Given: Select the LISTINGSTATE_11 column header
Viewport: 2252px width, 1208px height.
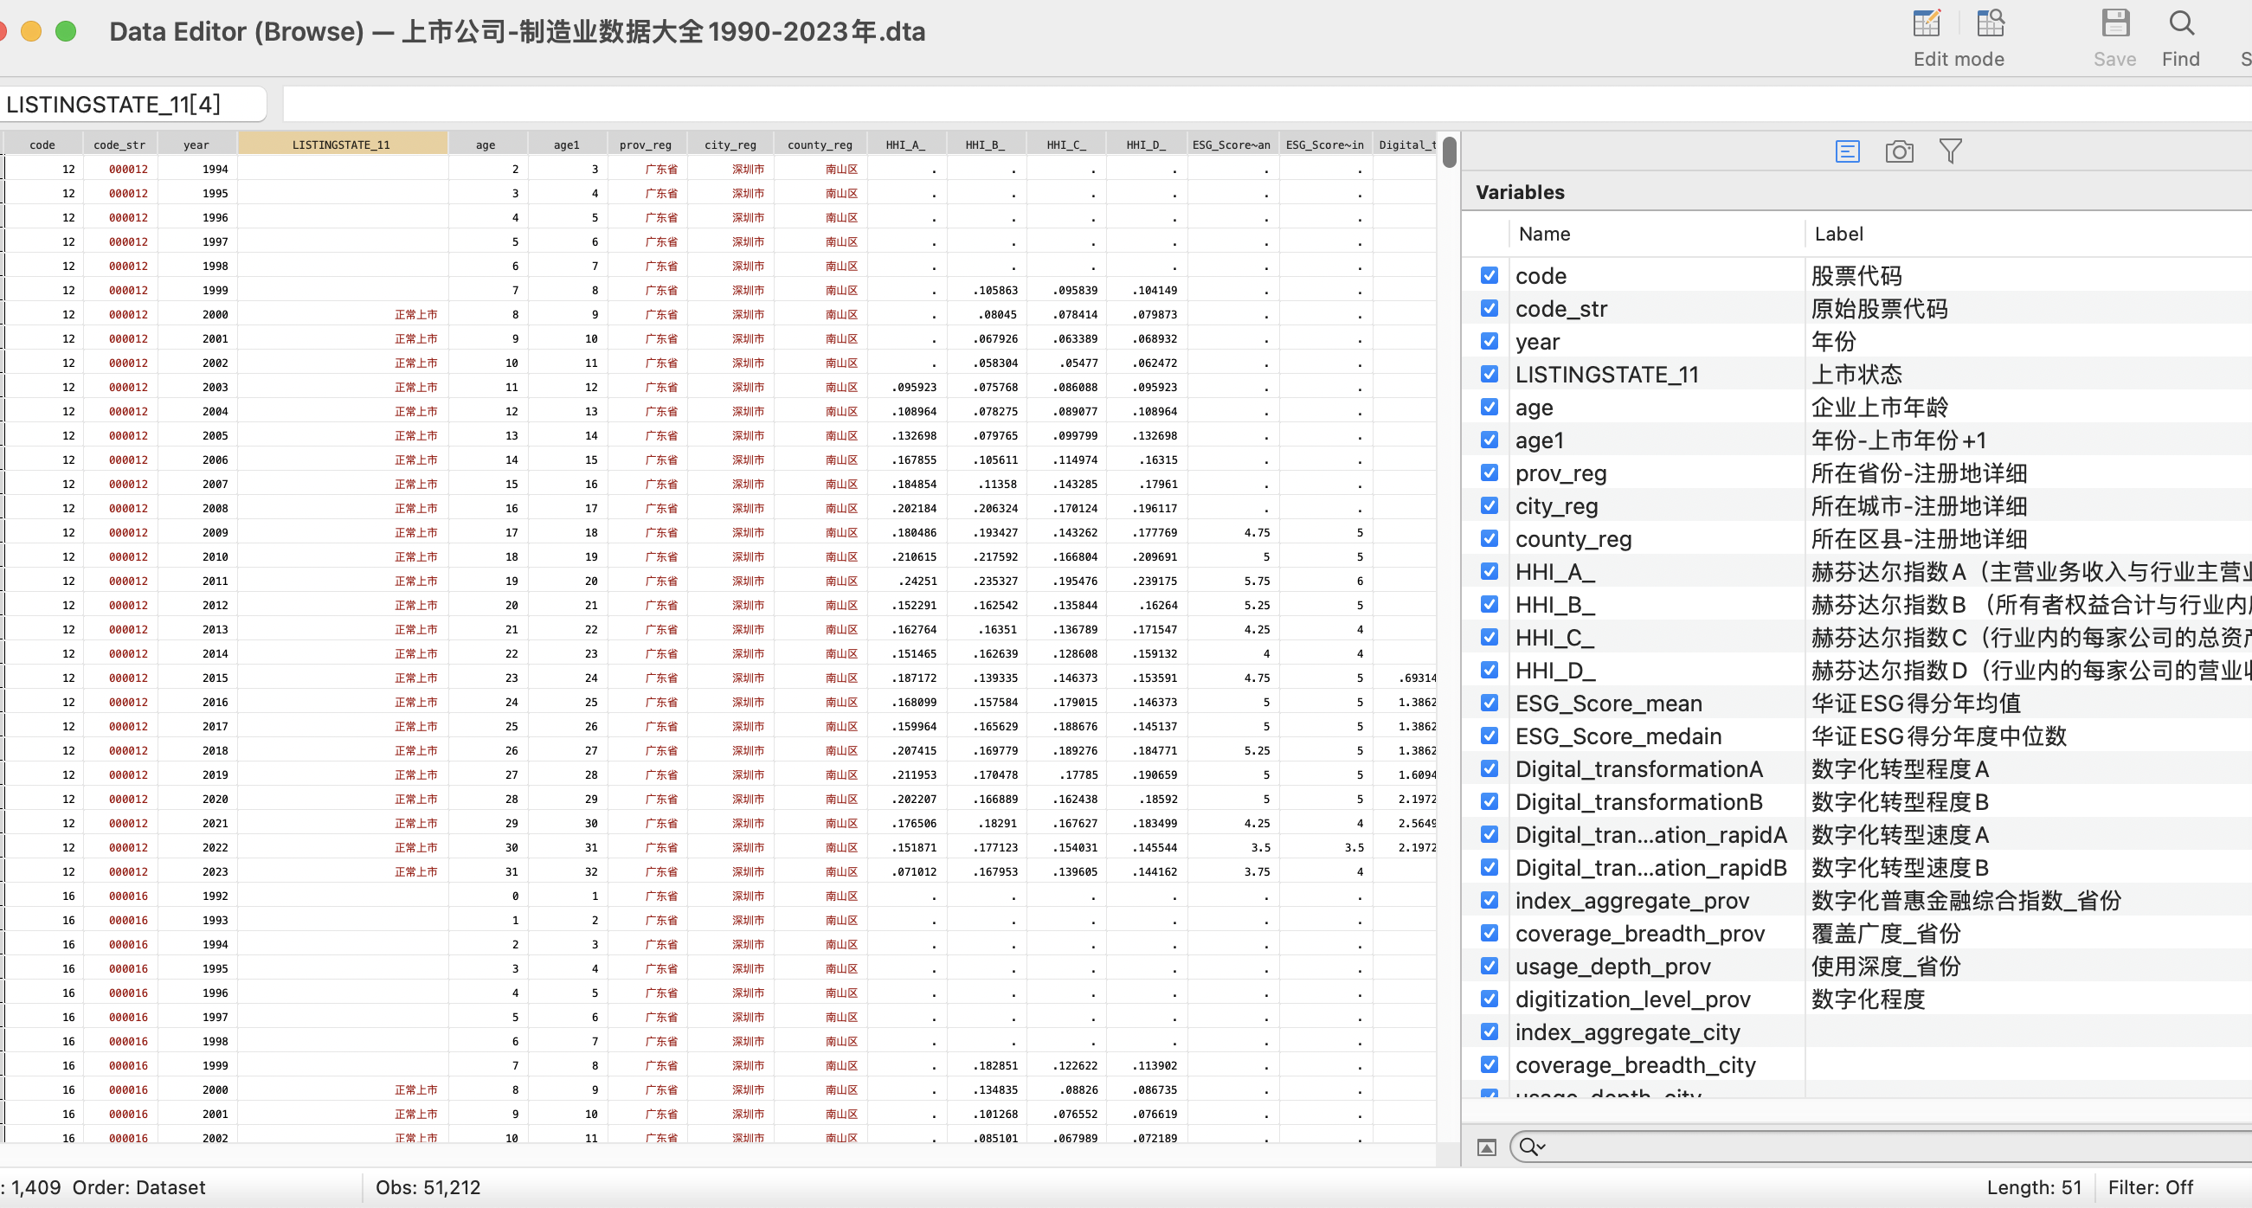Looking at the screenshot, I should click(341, 145).
